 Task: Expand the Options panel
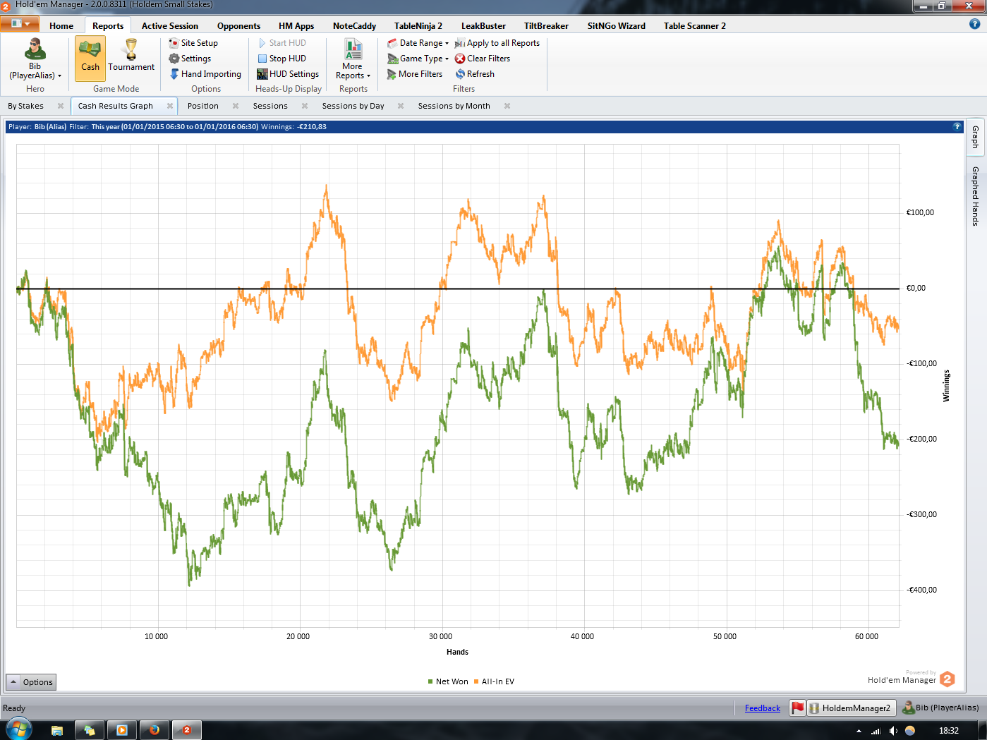click(30, 682)
